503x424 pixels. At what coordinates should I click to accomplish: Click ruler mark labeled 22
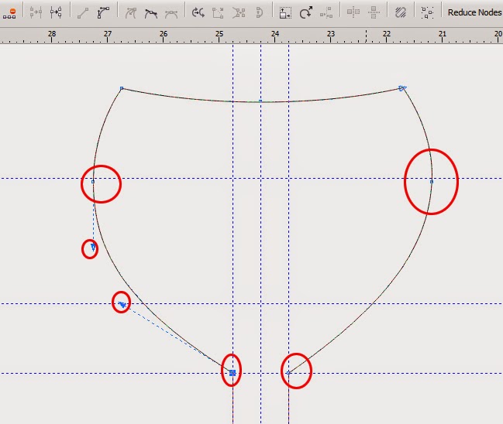pyautogui.click(x=387, y=34)
